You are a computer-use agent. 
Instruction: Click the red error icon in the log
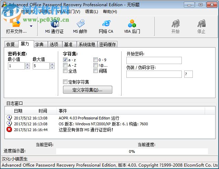pyautogui.click(x=9, y=129)
